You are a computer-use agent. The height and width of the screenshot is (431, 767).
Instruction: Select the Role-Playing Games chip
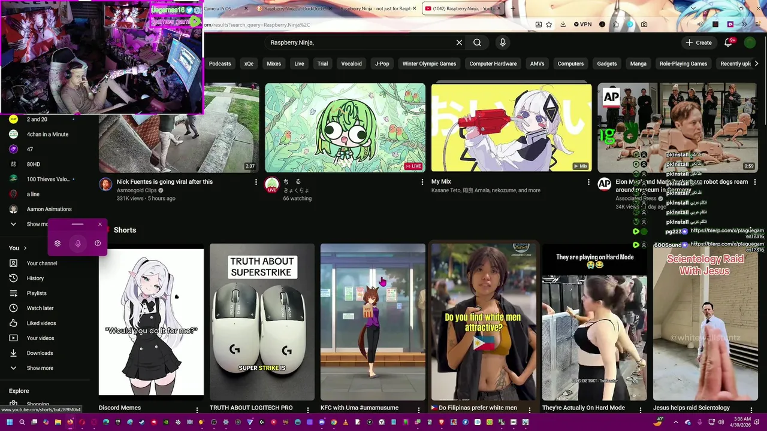[683, 63]
